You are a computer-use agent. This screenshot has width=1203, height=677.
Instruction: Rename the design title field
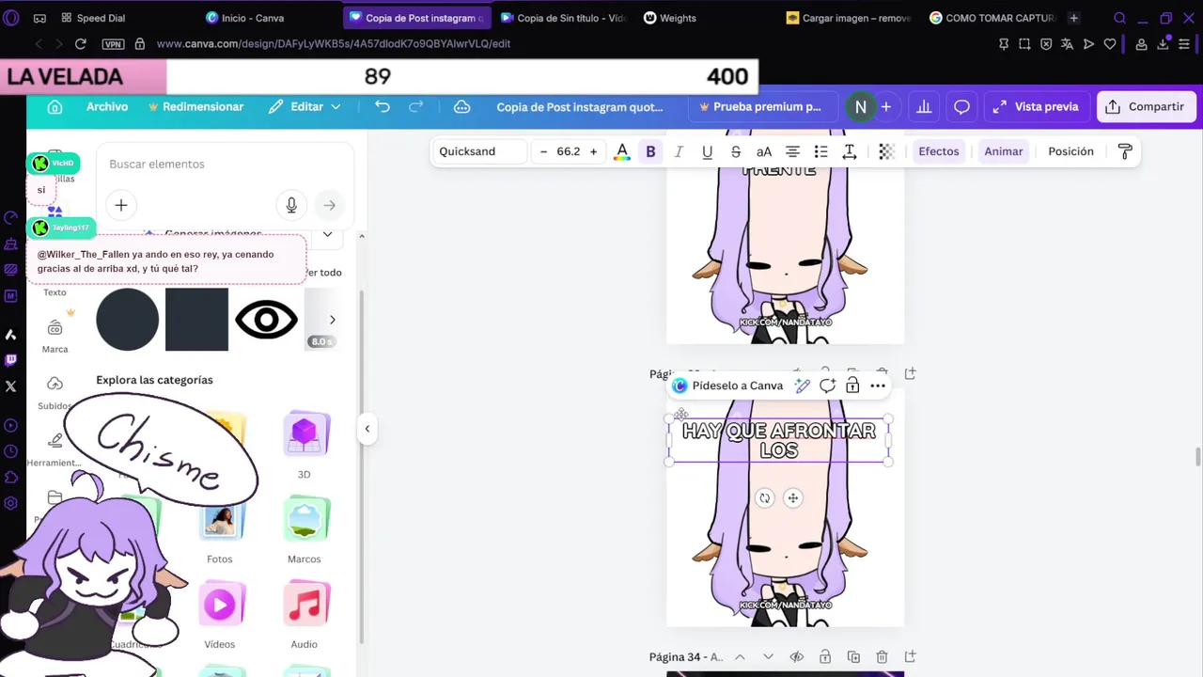580,107
